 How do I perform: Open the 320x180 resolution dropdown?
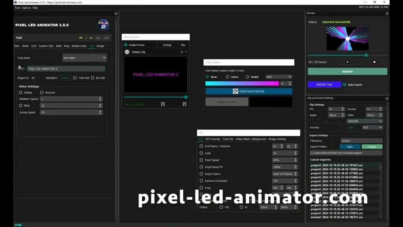coord(364,121)
